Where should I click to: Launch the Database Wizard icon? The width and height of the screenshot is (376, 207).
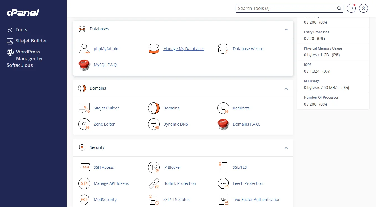(x=223, y=49)
